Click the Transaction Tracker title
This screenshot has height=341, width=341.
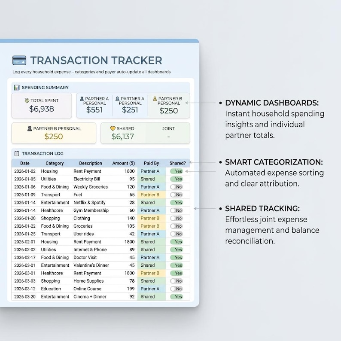click(x=96, y=61)
